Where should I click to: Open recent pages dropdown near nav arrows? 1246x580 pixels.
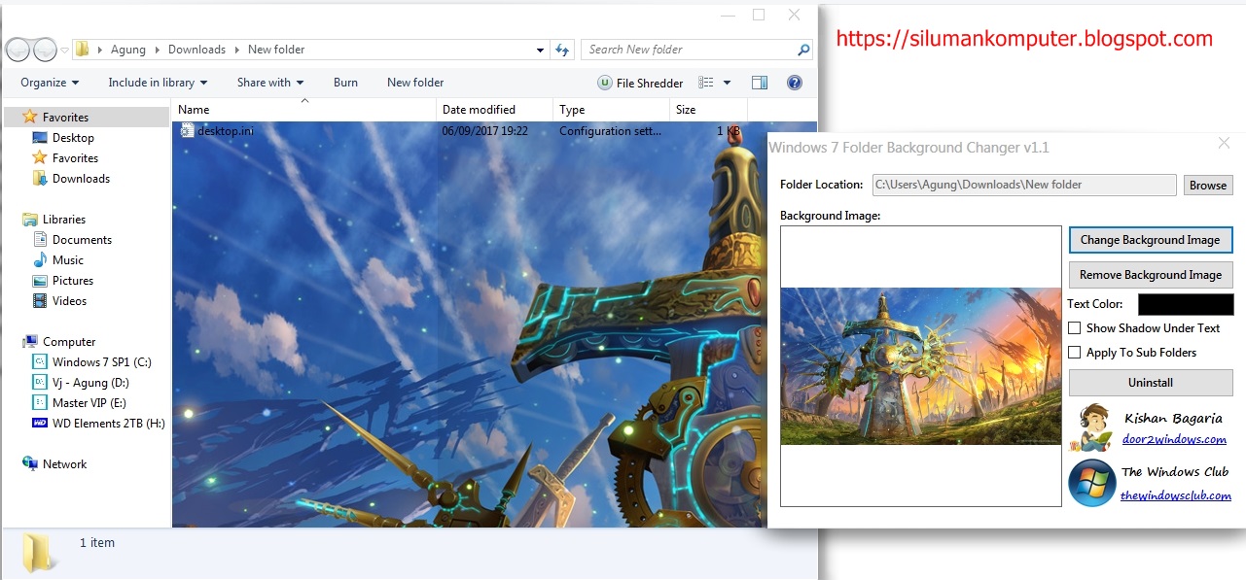pos(64,50)
